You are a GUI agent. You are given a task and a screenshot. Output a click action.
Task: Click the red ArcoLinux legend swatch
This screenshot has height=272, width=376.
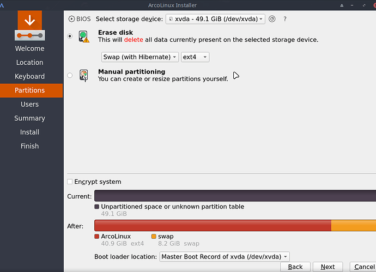(97, 237)
